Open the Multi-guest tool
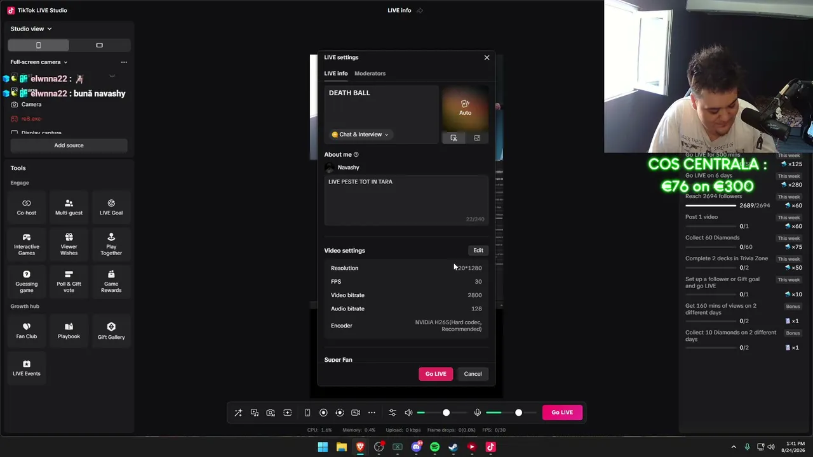This screenshot has width=813, height=457. pyautogui.click(x=69, y=207)
